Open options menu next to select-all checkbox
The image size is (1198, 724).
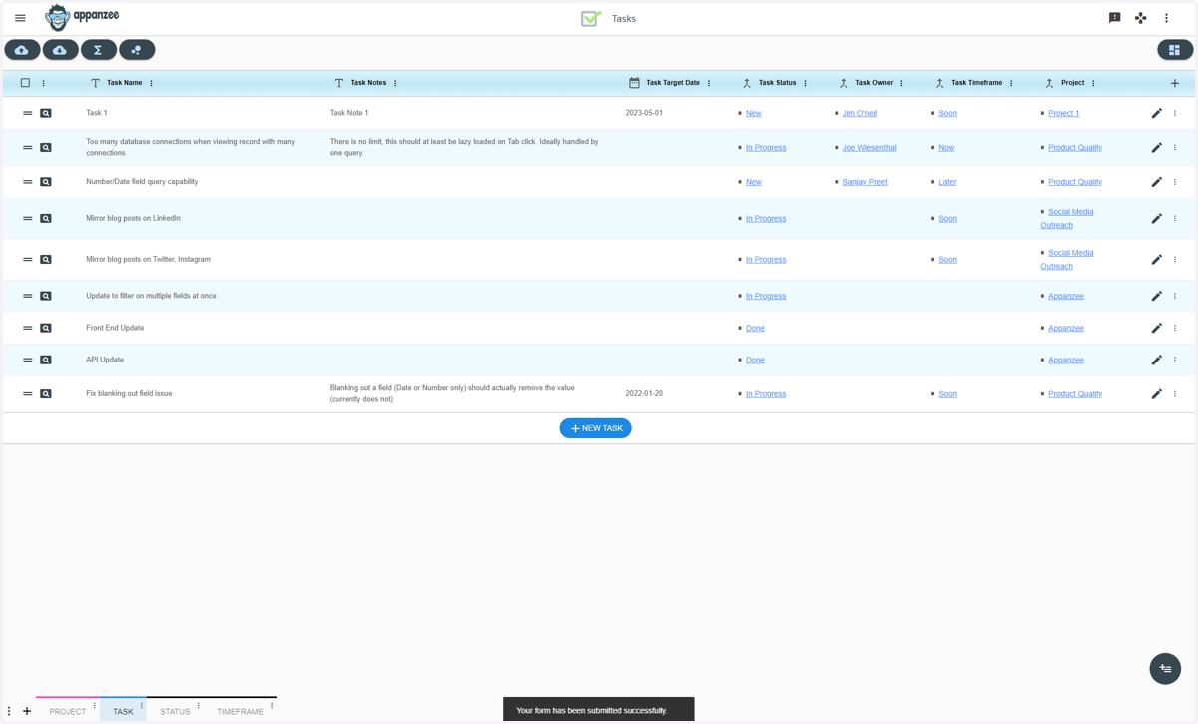(x=43, y=83)
